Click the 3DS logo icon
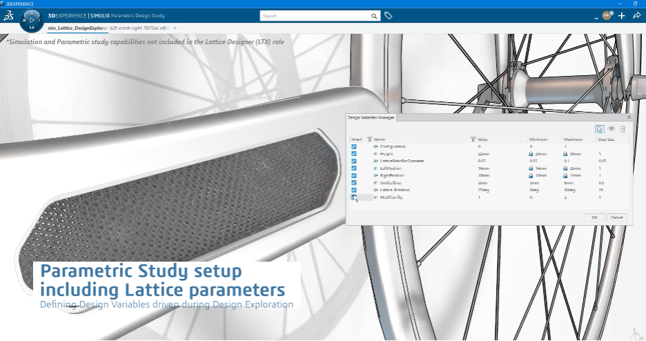646x341 pixels. [x=8, y=17]
